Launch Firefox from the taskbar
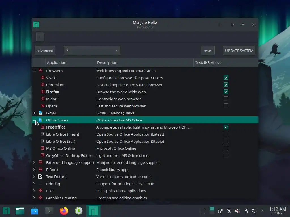The image size is (290, 217). pyautogui.click(x=64, y=211)
